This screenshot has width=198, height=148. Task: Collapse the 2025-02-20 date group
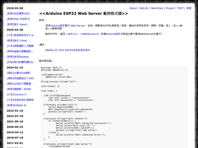[x=15, y=30]
